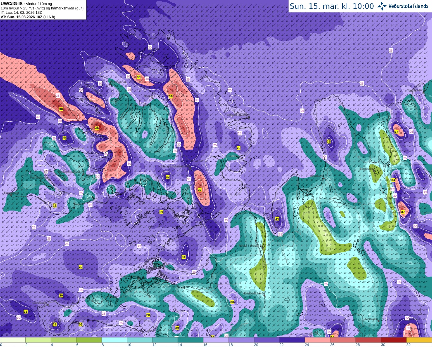Click the Sun. 15. mar. kl. 10:00 timestamp

coord(332,6)
